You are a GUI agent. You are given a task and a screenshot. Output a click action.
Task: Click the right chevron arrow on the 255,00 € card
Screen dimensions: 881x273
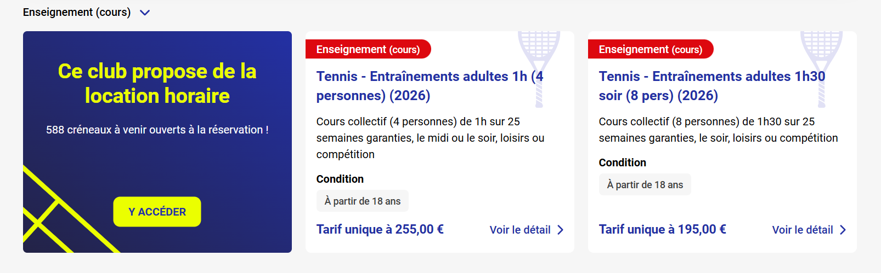561,230
